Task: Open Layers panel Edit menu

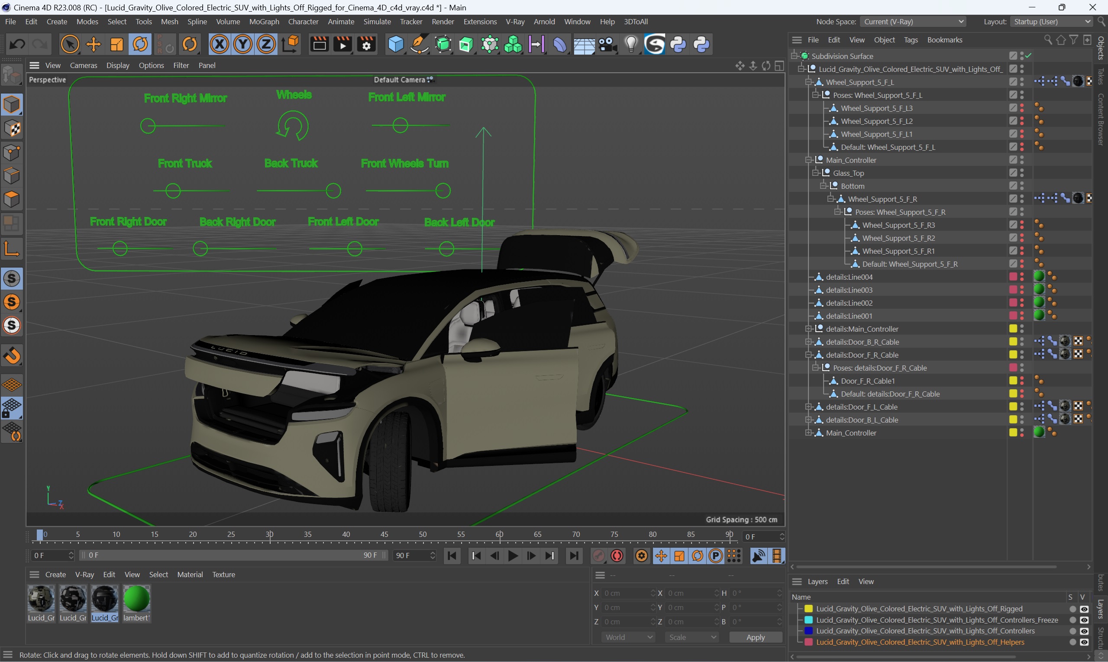Action: [843, 581]
